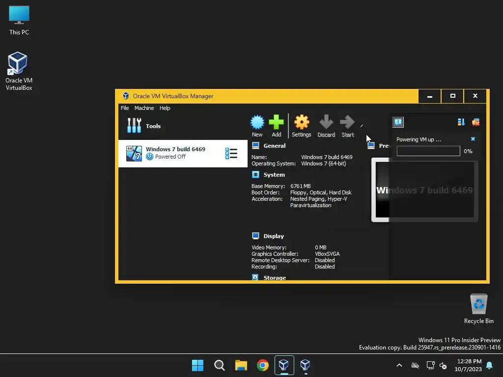Click the active VirtualBox Manager taskbar icon
The height and width of the screenshot is (377, 503).
[x=284, y=365]
